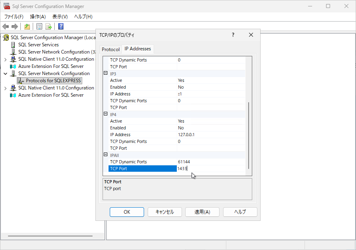
Task: Click the Properties toolbar icon
Action: (39, 27)
